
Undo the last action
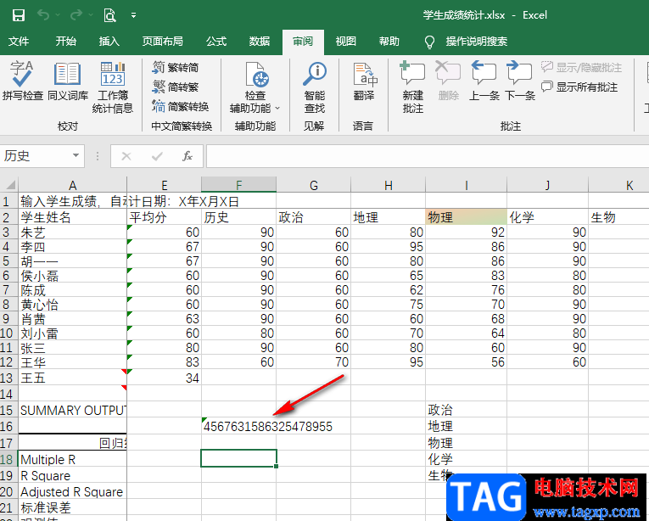tap(43, 15)
